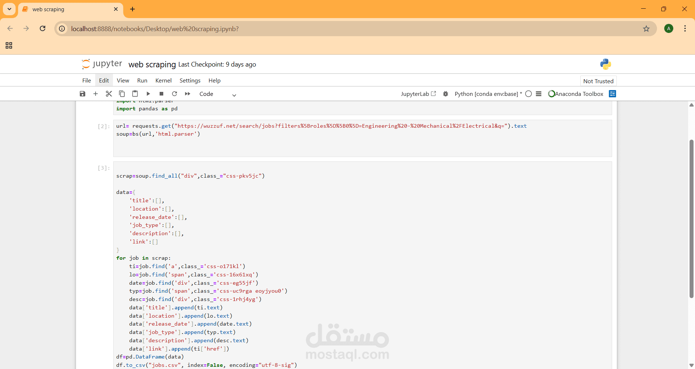This screenshot has height=369, width=695.
Task: Open the table of contents lines icon
Action: [539, 94]
